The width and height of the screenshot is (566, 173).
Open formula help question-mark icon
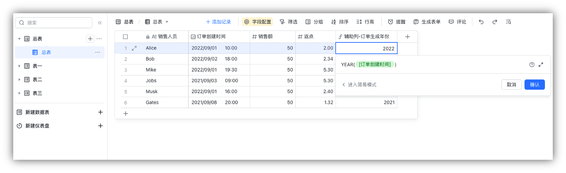point(532,64)
